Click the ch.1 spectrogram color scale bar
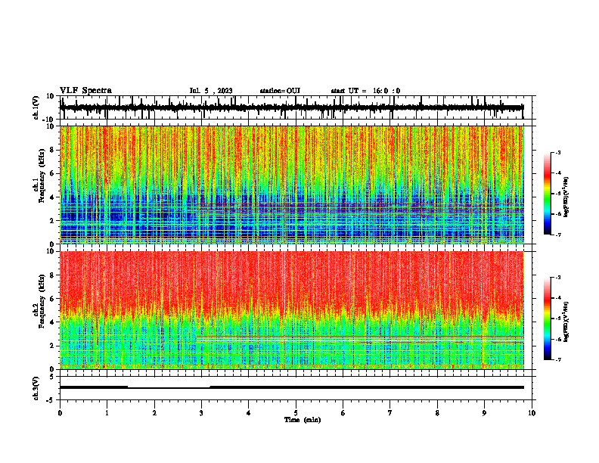 tap(547, 194)
